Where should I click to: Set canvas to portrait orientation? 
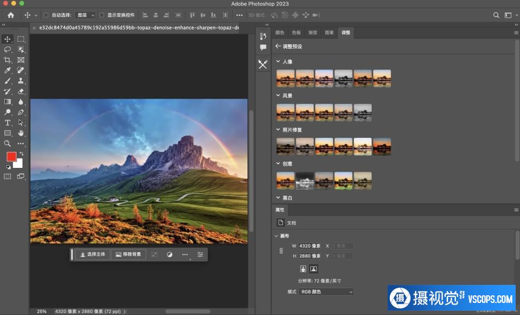pyautogui.click(x=303, y=269)
